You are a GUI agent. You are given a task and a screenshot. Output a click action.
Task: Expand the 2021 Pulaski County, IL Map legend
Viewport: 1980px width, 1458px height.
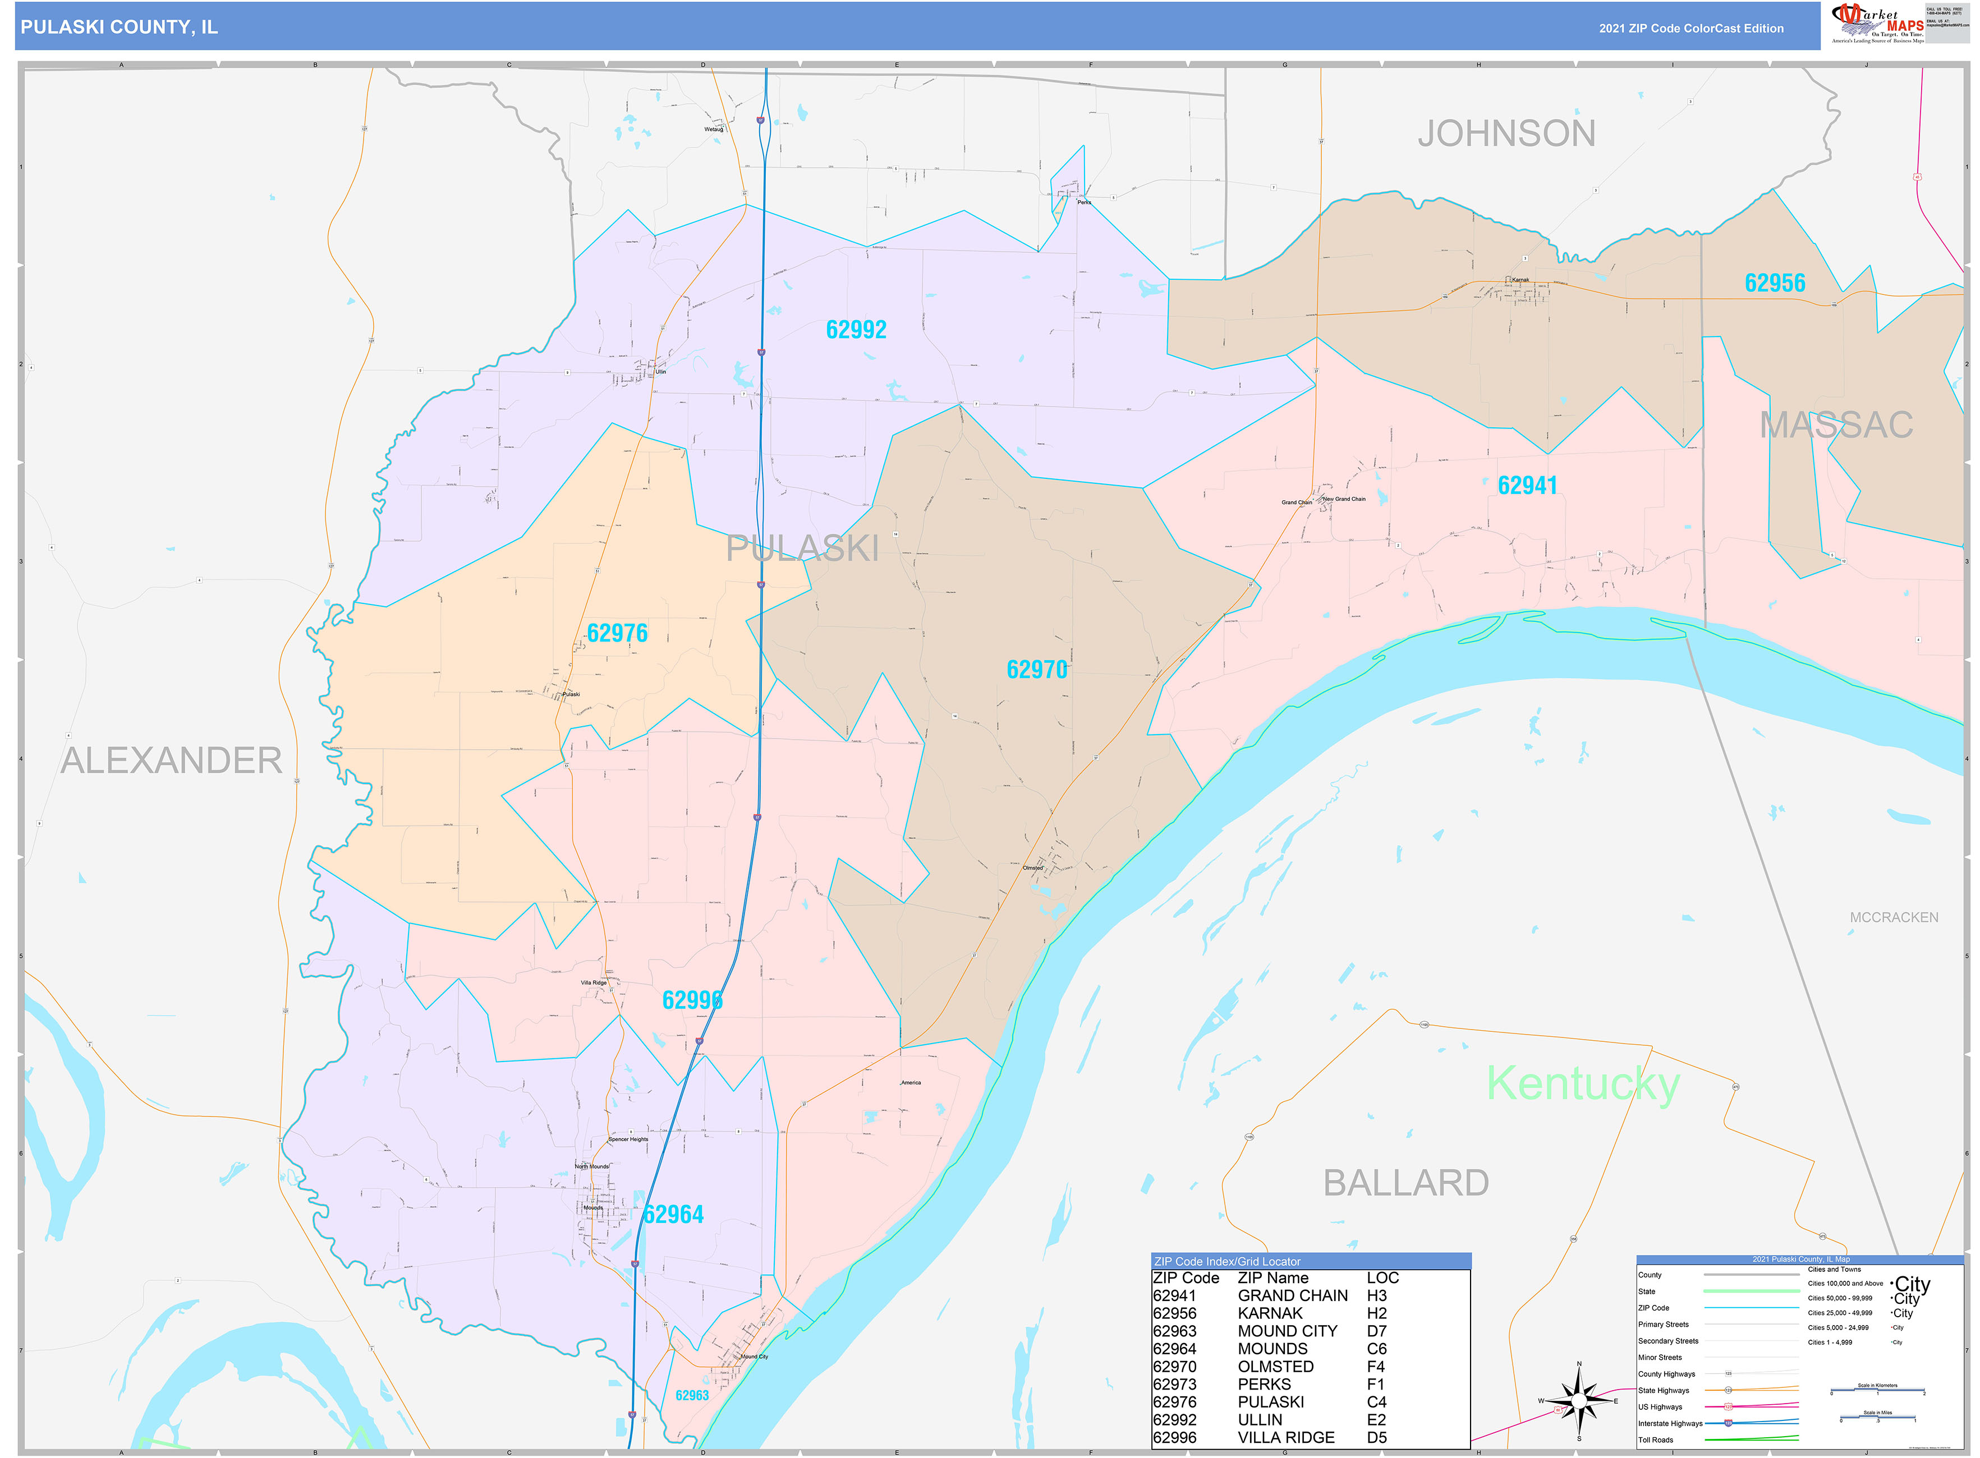[x=1802, y=1258]
